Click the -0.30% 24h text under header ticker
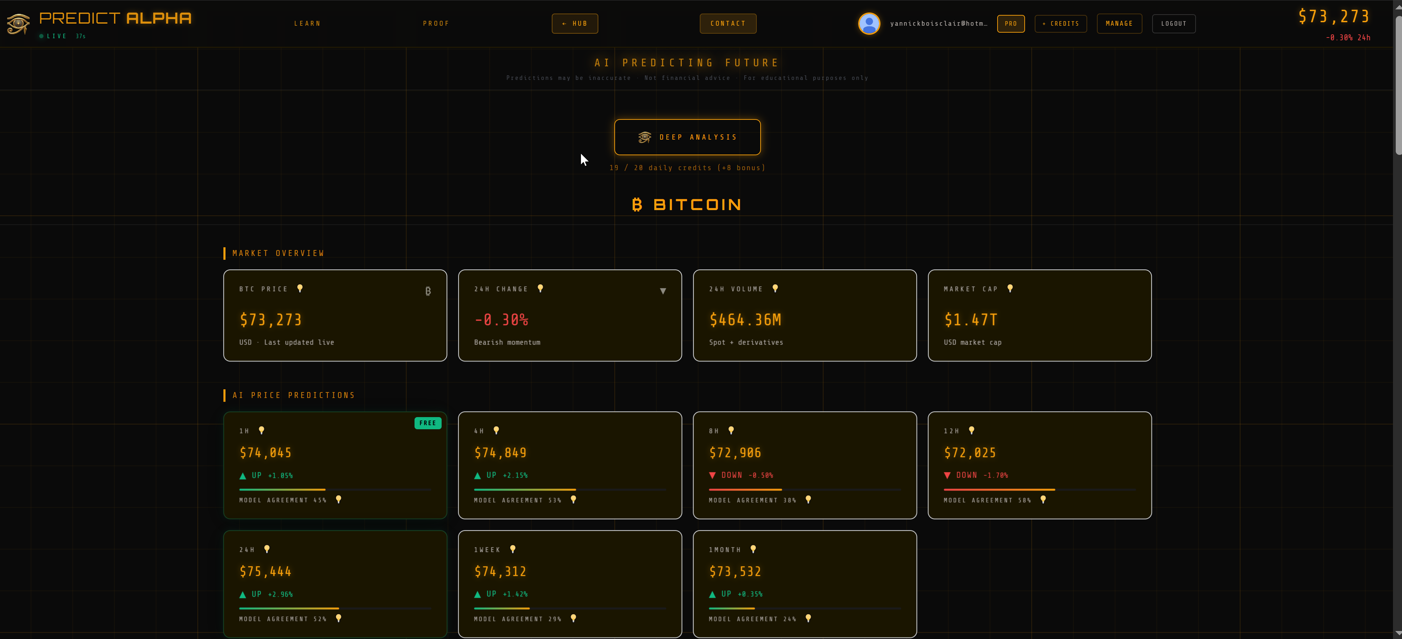The height and width of the screenshot is (639, 1402). pos(1348,38)
